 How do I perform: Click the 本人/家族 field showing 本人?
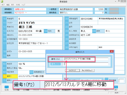point(86,31)
